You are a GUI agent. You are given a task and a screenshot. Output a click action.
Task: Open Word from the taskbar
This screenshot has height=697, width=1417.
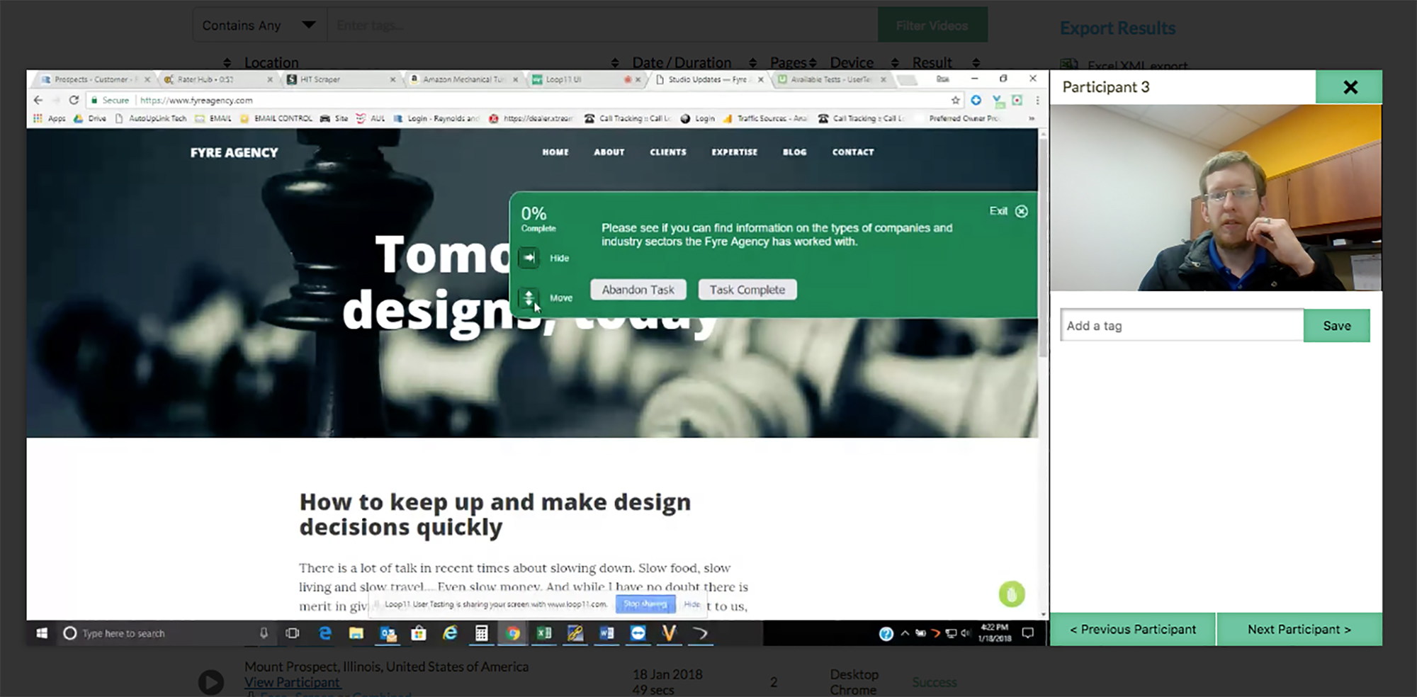(x=606, y=633)
